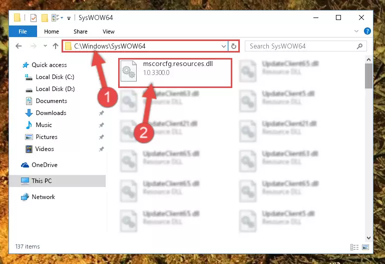Image resolution: width=385 pixels, height=264 pixels.
Task: Select Quick access in the navigation pane
Action: point(49,65)
